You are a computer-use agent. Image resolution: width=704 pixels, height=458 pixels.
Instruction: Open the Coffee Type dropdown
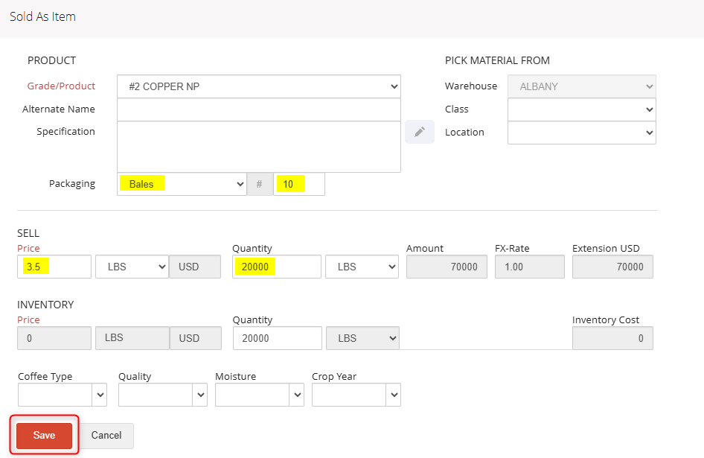click(x=62, y=395)
